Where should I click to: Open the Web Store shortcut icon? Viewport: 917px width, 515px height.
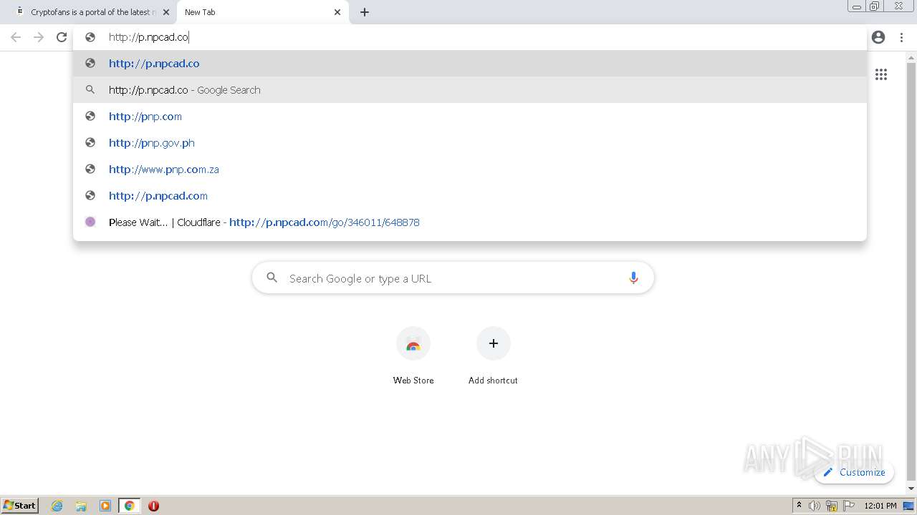(x=413, y=344)
